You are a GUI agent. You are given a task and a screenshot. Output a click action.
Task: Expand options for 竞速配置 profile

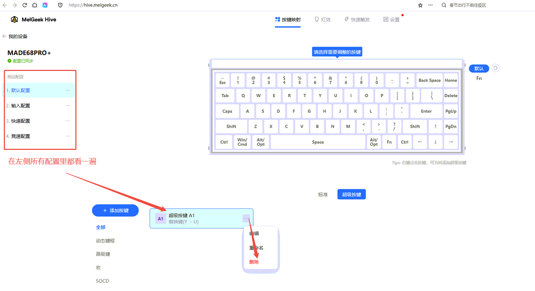68,136
